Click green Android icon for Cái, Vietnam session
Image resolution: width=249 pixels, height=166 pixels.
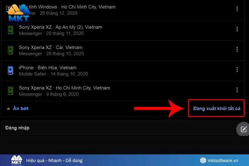click(11, 50)
